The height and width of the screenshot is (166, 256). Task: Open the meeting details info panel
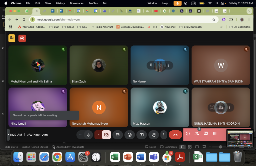tap(188, 134)
